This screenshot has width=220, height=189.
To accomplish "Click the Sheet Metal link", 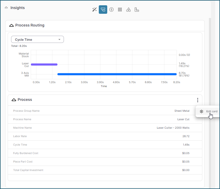I will (182, 111).
